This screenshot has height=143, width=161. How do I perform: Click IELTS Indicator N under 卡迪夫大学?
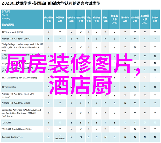(x=155, y=87)
